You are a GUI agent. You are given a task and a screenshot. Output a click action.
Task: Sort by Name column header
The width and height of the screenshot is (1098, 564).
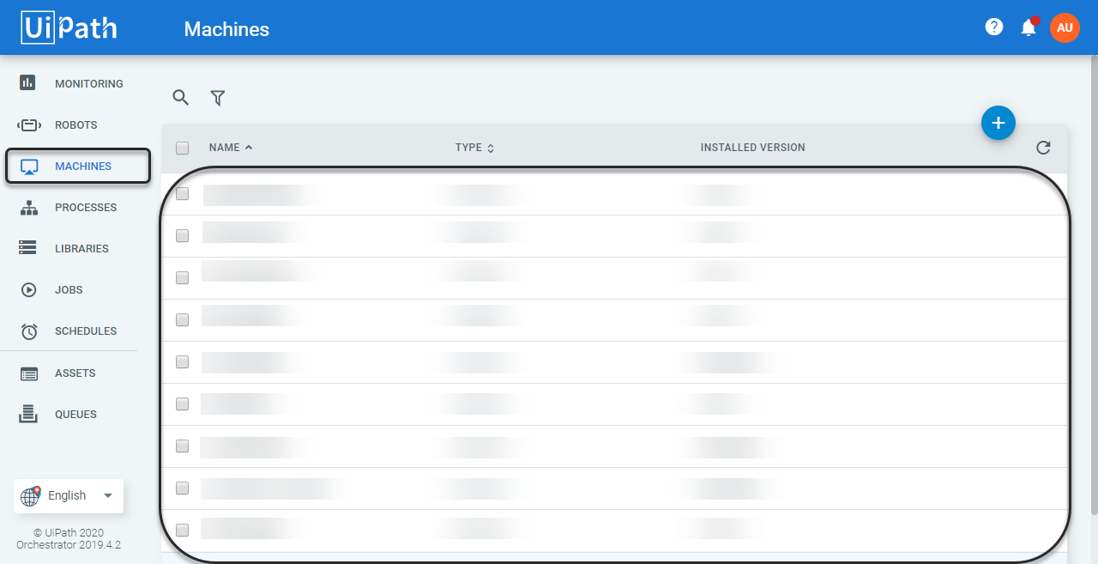231,148
